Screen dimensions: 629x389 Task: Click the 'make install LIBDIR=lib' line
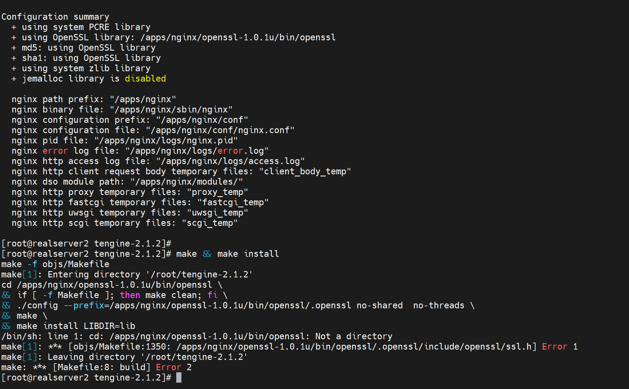76,326
